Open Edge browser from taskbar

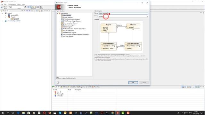18,113
